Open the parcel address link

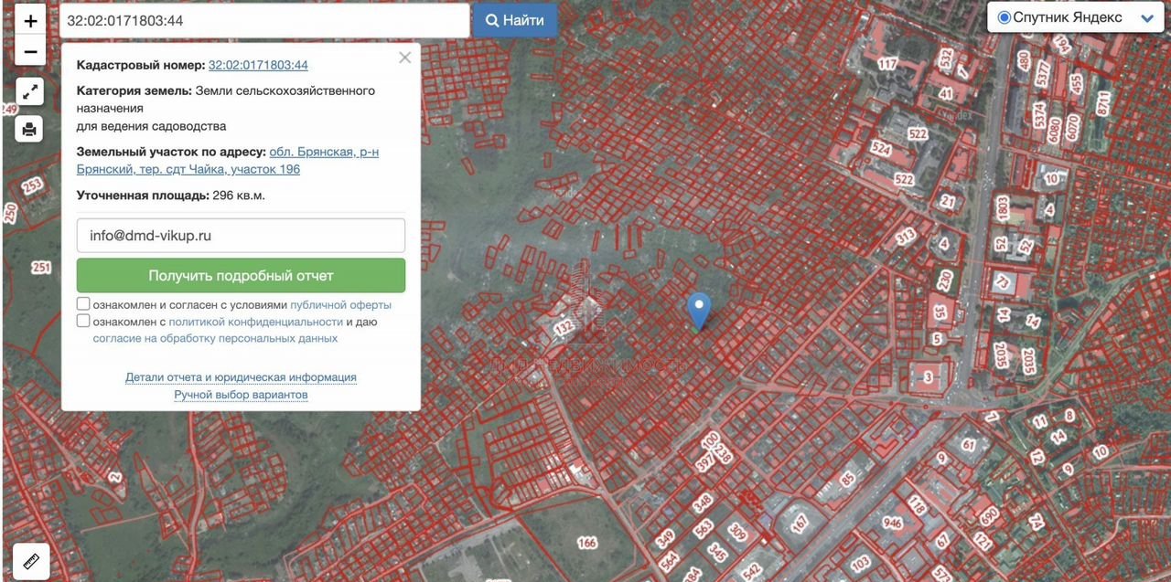pos(229,161)
